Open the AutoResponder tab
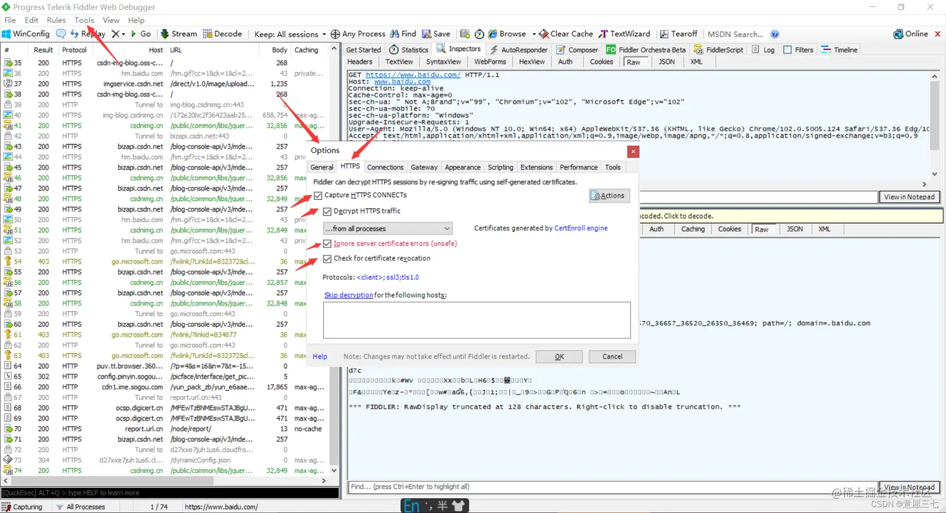The image size is (946, 513). tap(519, 49)
